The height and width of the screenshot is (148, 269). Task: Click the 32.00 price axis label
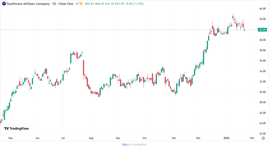point(262,81)
